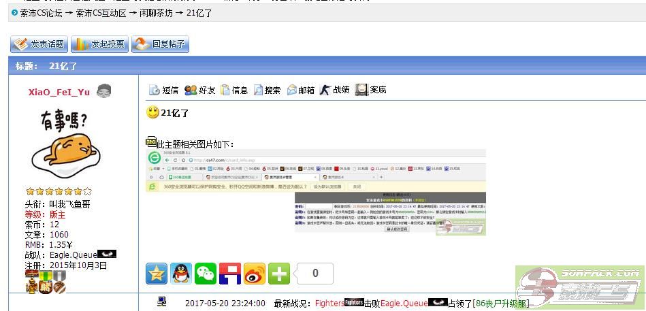Open XiaO_FeI_Yu user profile
The image size is (646, 311).
(x=59, y=92)
